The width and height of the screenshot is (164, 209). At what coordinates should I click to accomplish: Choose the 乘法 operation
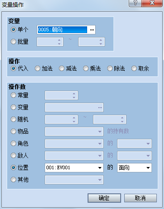point(86,68)
